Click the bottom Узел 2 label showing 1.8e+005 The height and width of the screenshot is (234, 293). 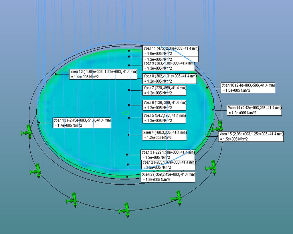click(x=168, y=177)
